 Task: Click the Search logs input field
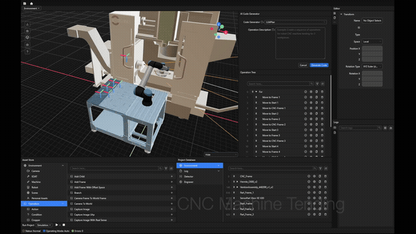click(360, 128)
